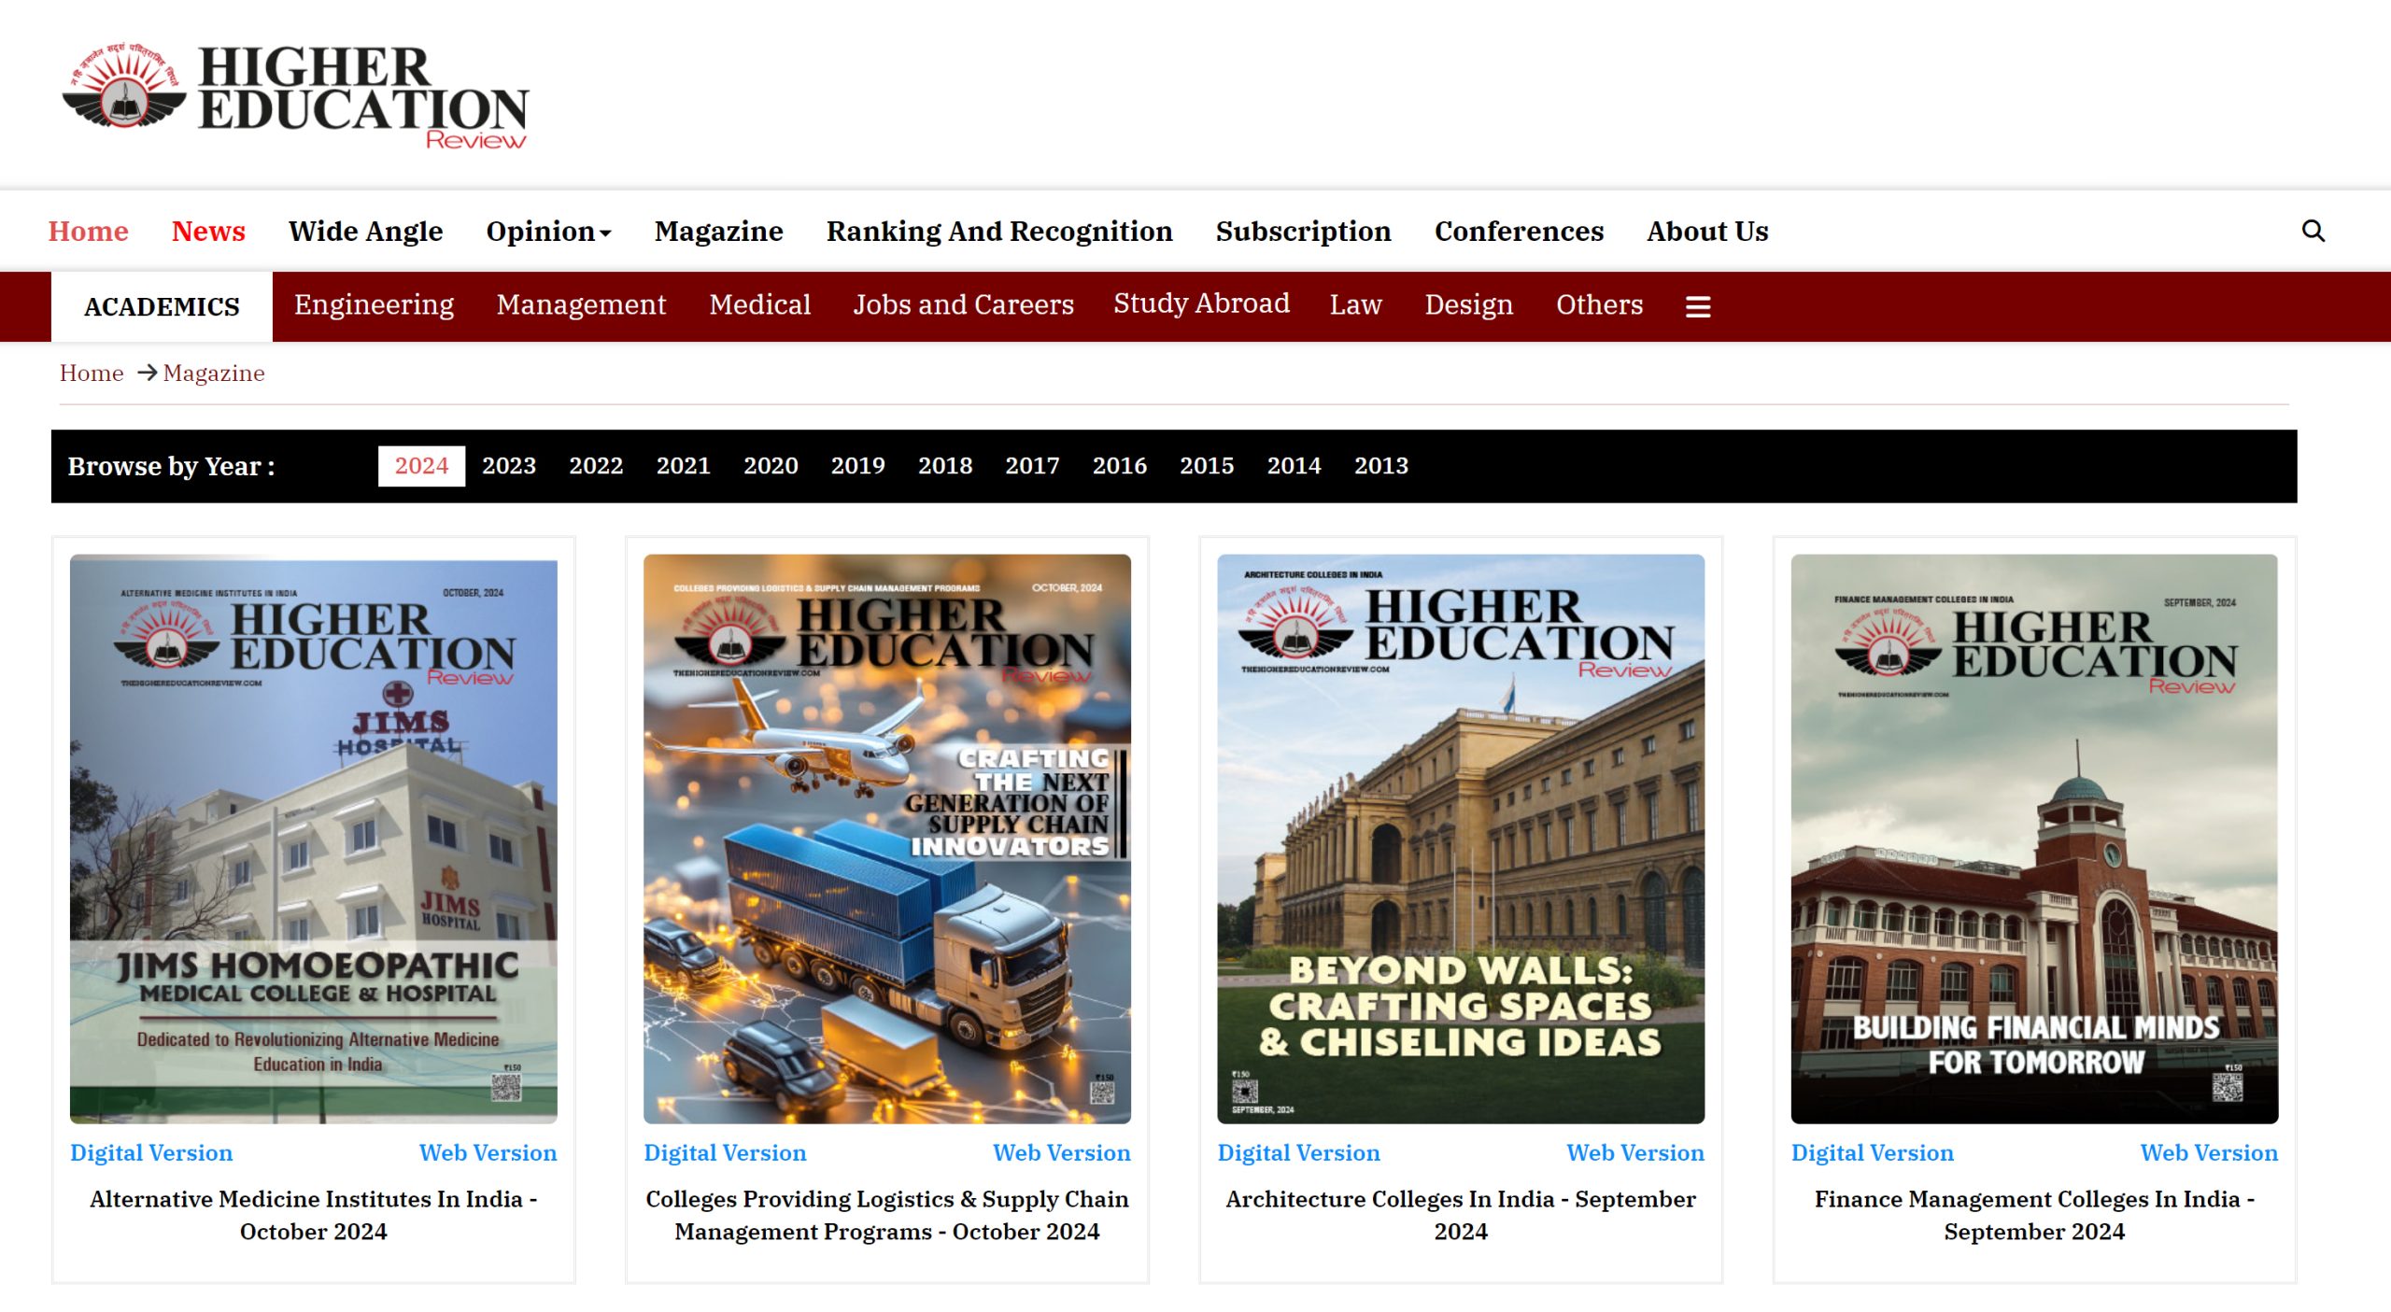Browse magazines from 2019
The image size is (2391, 1312).
tap(857, 466)
